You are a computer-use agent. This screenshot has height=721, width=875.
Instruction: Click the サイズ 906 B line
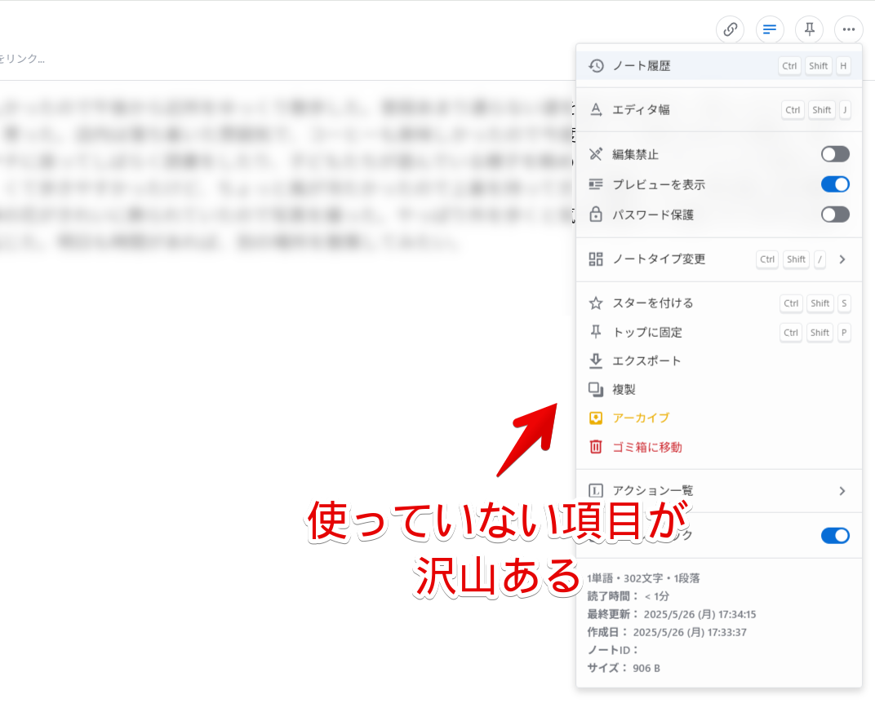click(624, 668)
